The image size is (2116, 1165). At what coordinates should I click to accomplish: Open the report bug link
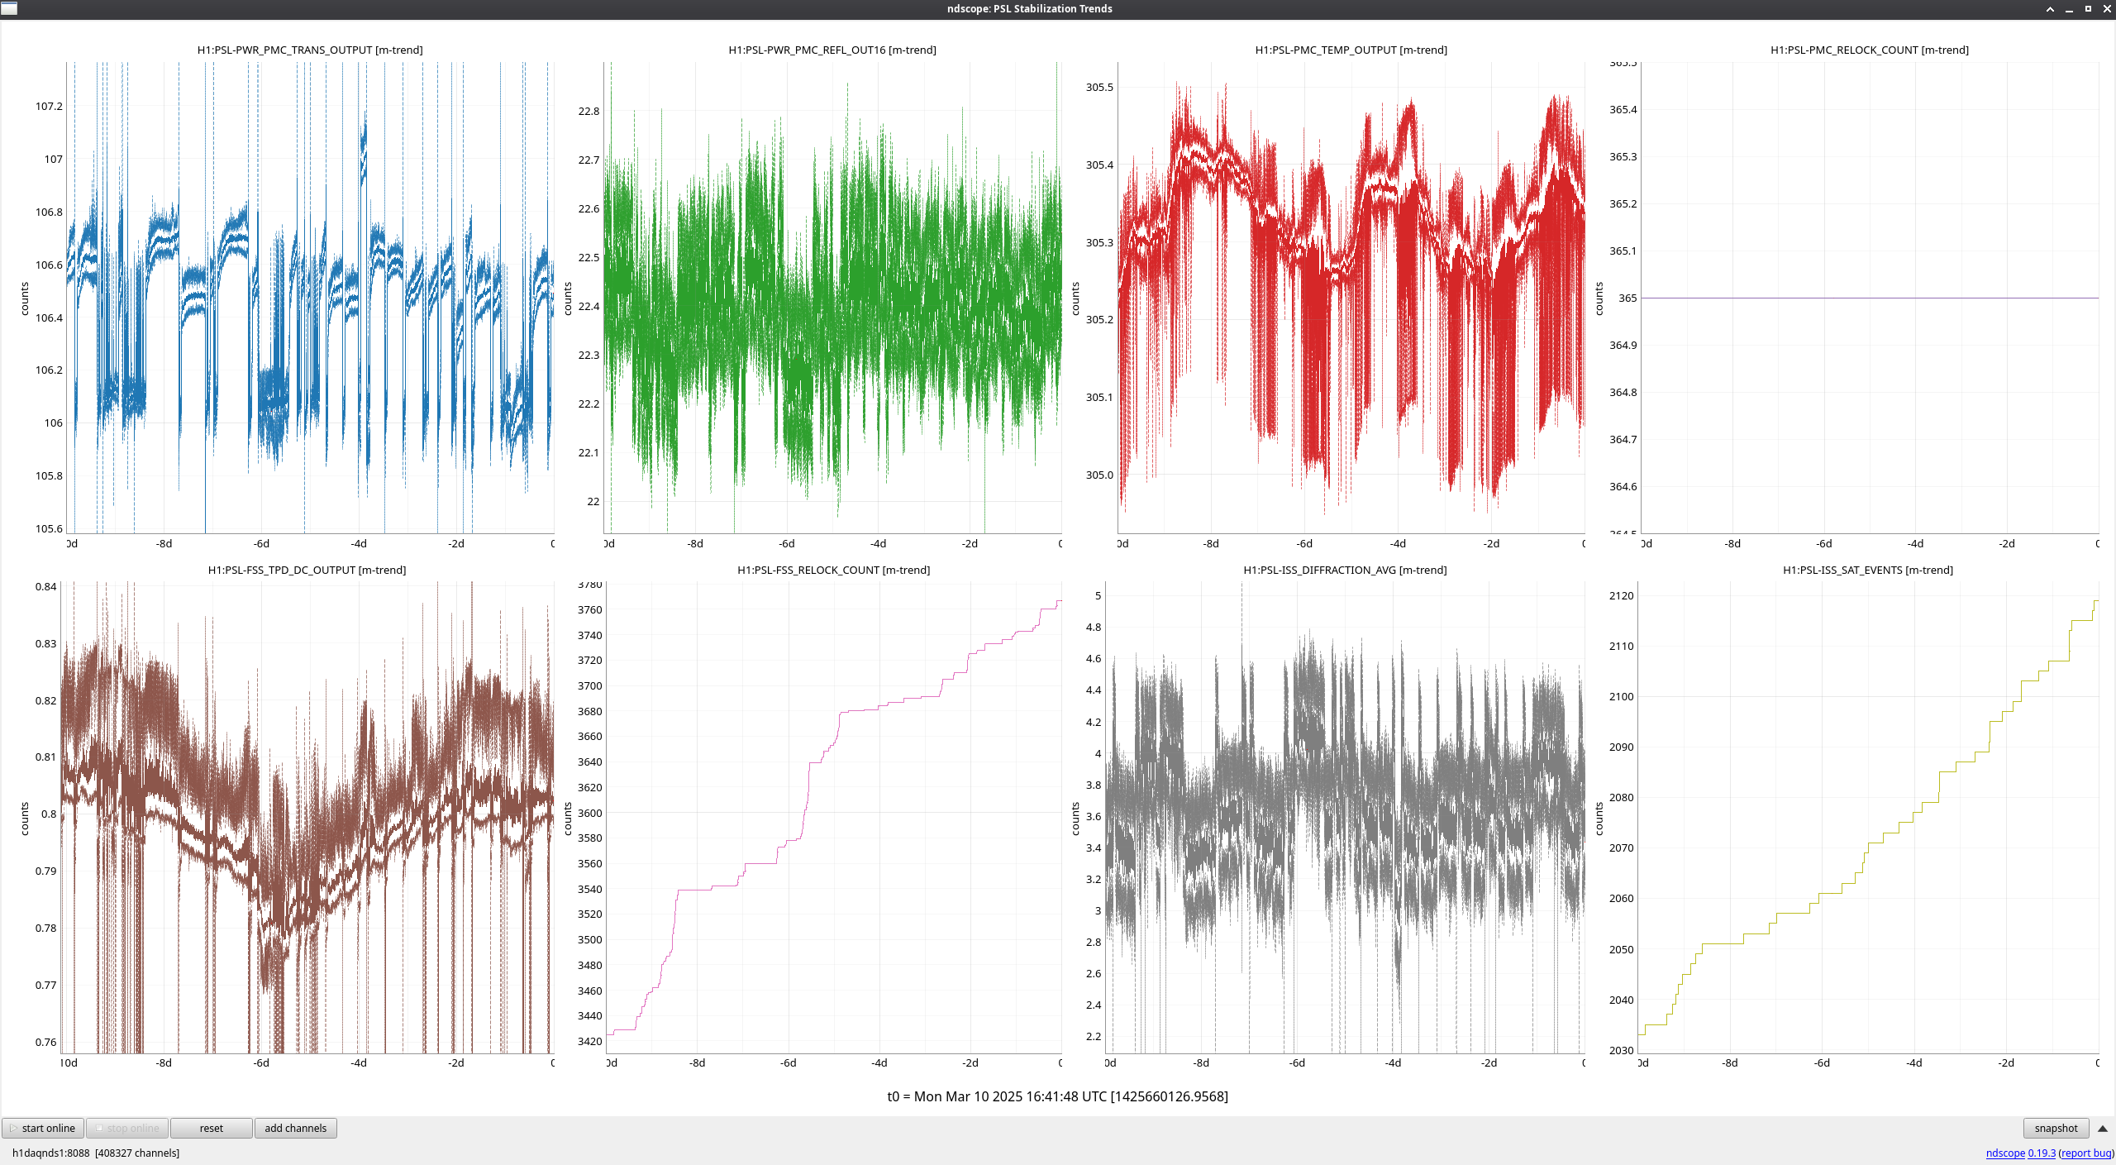pyautogui.click(x=2086, y=1153)
